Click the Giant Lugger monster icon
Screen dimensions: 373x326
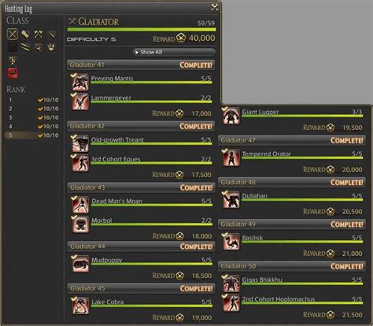point(231,116)
